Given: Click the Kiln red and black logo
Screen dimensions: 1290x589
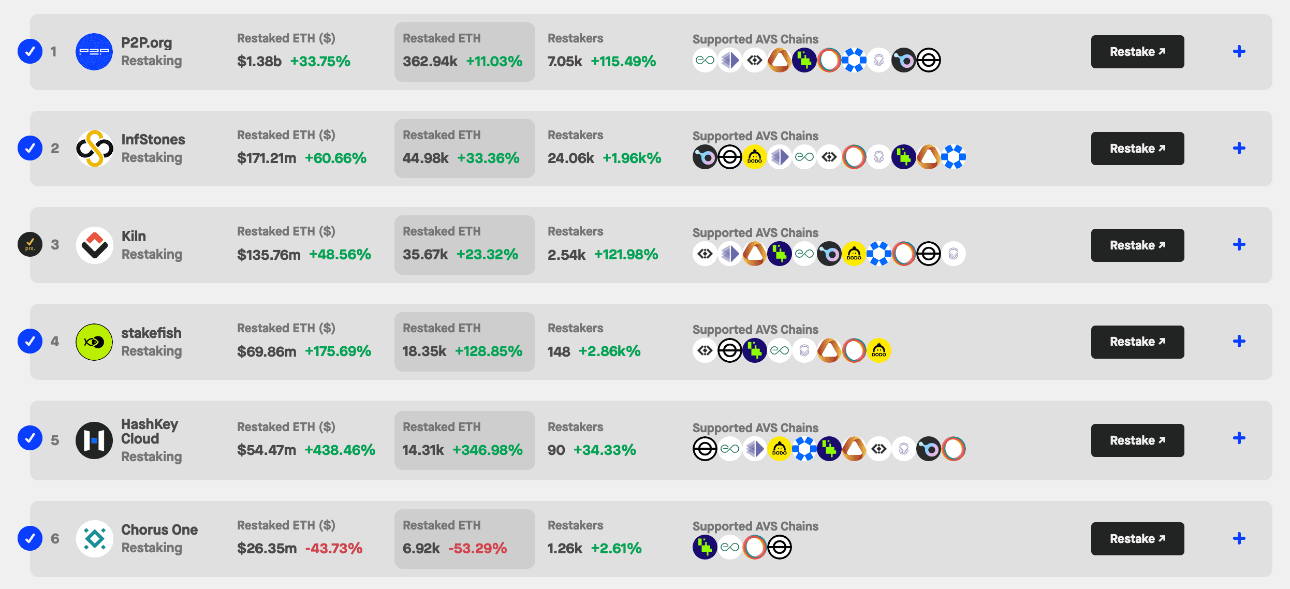Looking at the screenshot, I should click(x=94, y=245).
